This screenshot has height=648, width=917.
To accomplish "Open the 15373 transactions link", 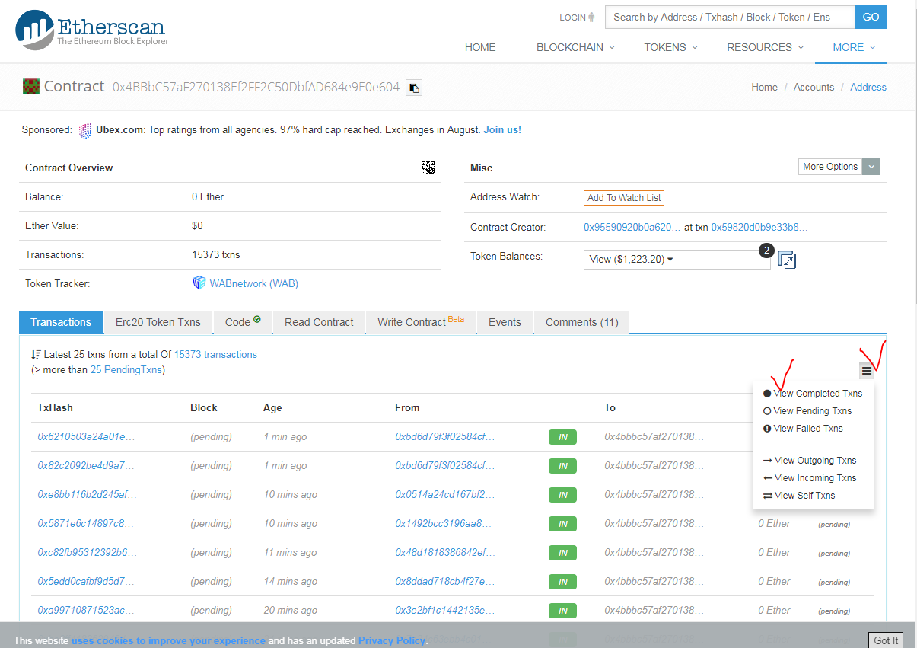I will point(215,354).
